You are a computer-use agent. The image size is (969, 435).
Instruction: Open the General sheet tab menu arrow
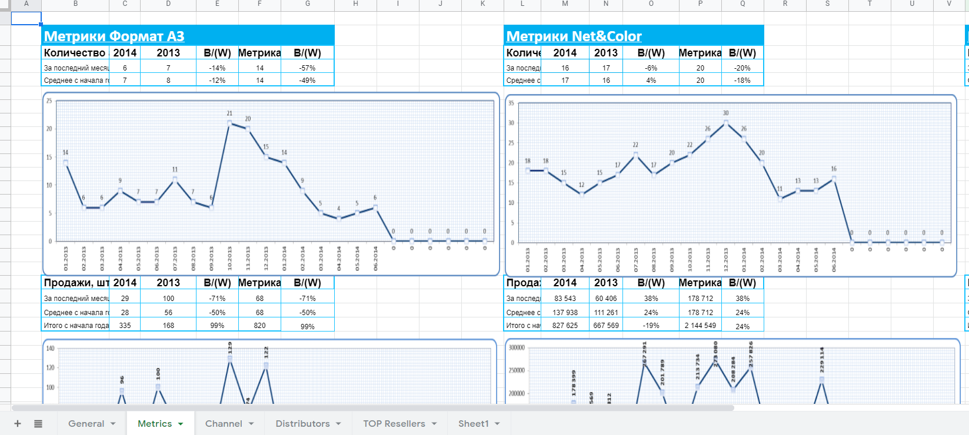pyautogui.click(x=113, y=424)
